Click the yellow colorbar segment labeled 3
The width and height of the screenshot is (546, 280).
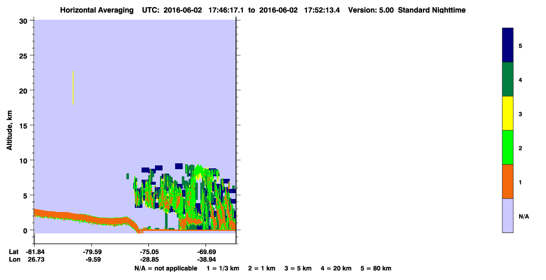click(508, 113)
